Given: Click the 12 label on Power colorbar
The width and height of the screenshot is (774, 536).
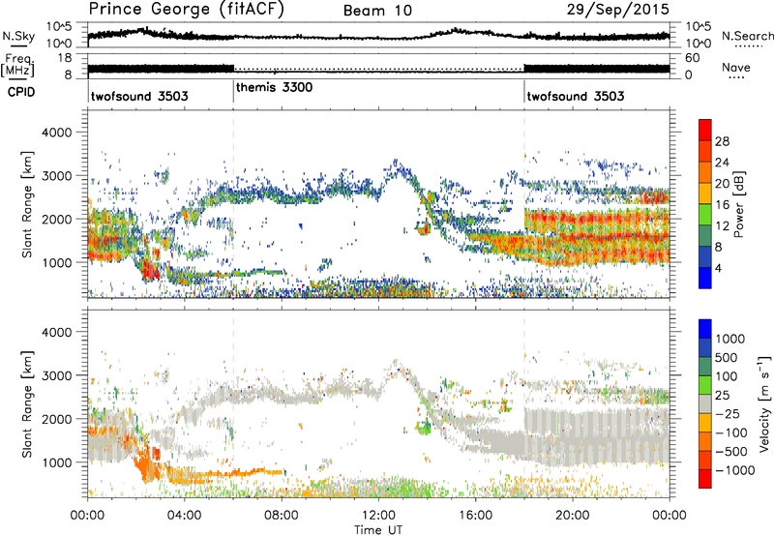Looking at the screenshot, I should tap(722, 226).
